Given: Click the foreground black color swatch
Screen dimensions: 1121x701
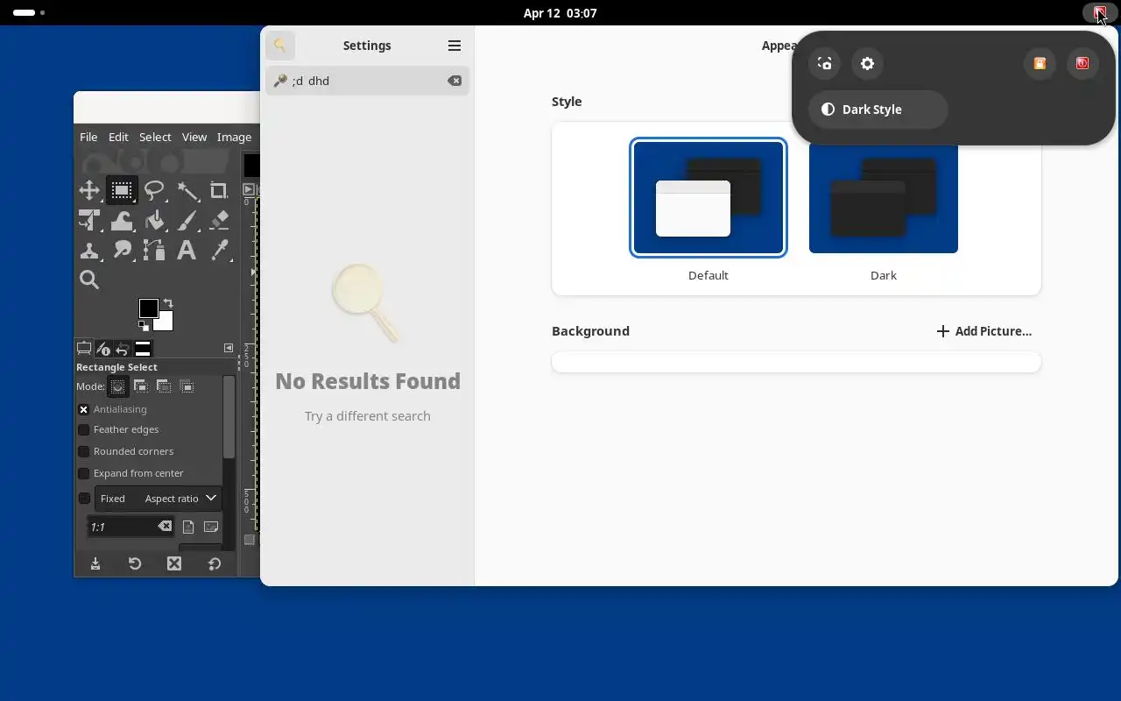Looking at the screenshot, I should tap(147, 307).
